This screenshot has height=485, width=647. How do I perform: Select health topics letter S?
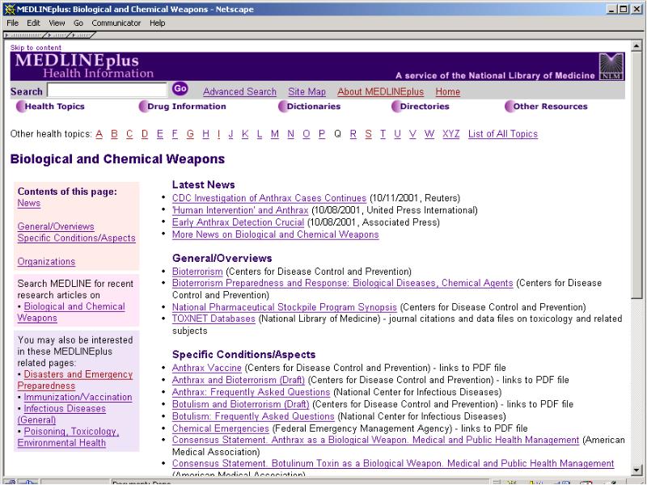369,134
